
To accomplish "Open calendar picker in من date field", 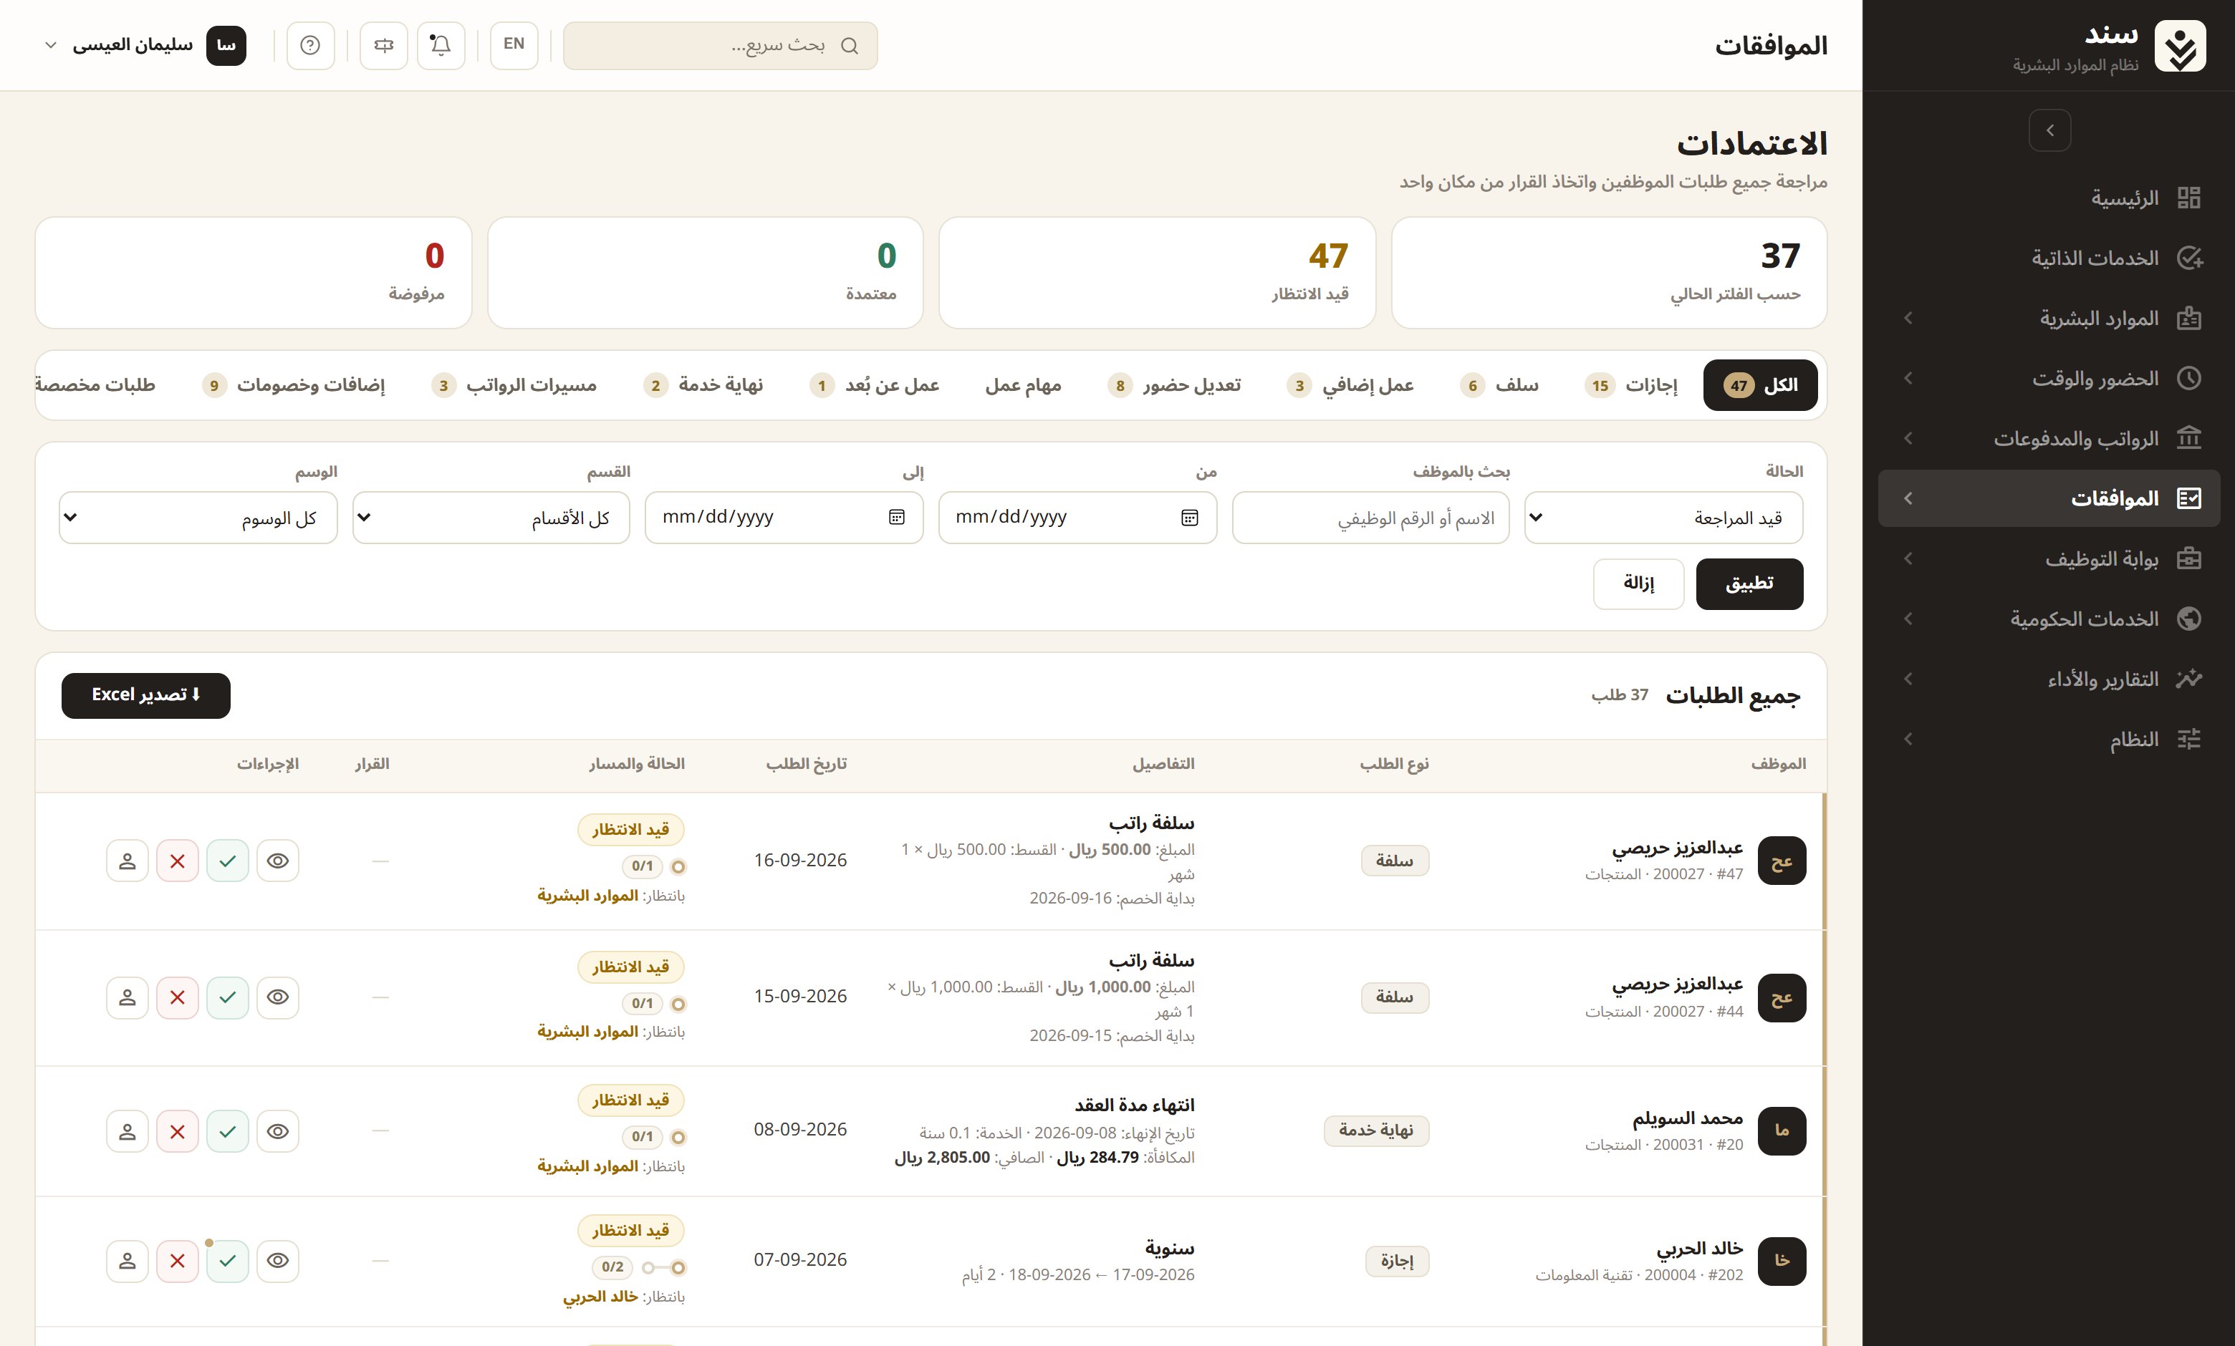I will [x=1189, y=518].
